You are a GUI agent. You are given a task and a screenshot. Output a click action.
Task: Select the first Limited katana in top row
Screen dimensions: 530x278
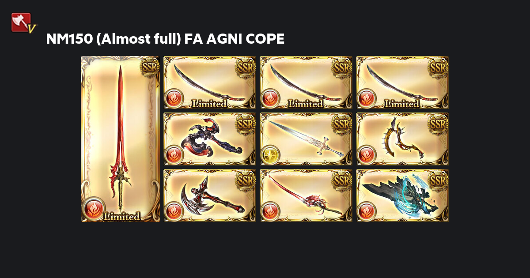pyautogui.click(x=210, y=83)
